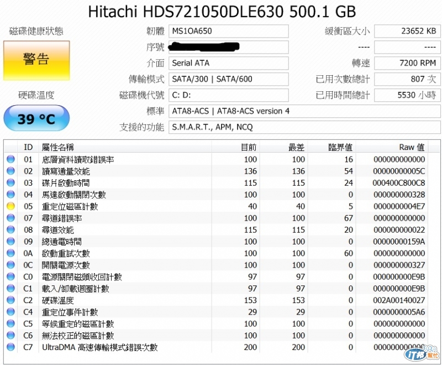Click the blue status icon for attribute 08
The image size is (442, 365).
[10, 230]
